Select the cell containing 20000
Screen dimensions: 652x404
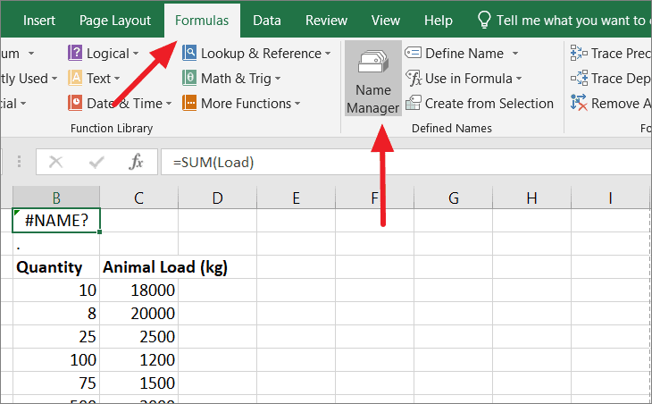pyautogui.click(x=138, y=314)
